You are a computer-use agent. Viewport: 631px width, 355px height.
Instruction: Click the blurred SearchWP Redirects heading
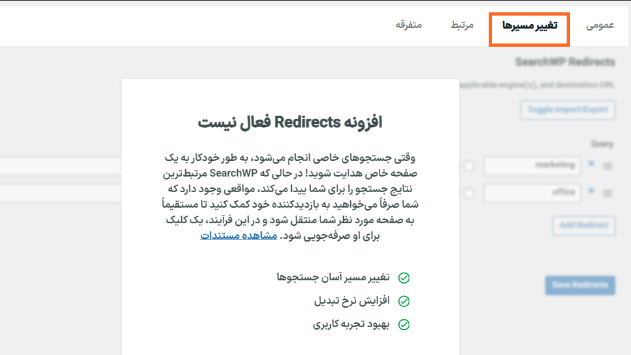tap(565, 62)
